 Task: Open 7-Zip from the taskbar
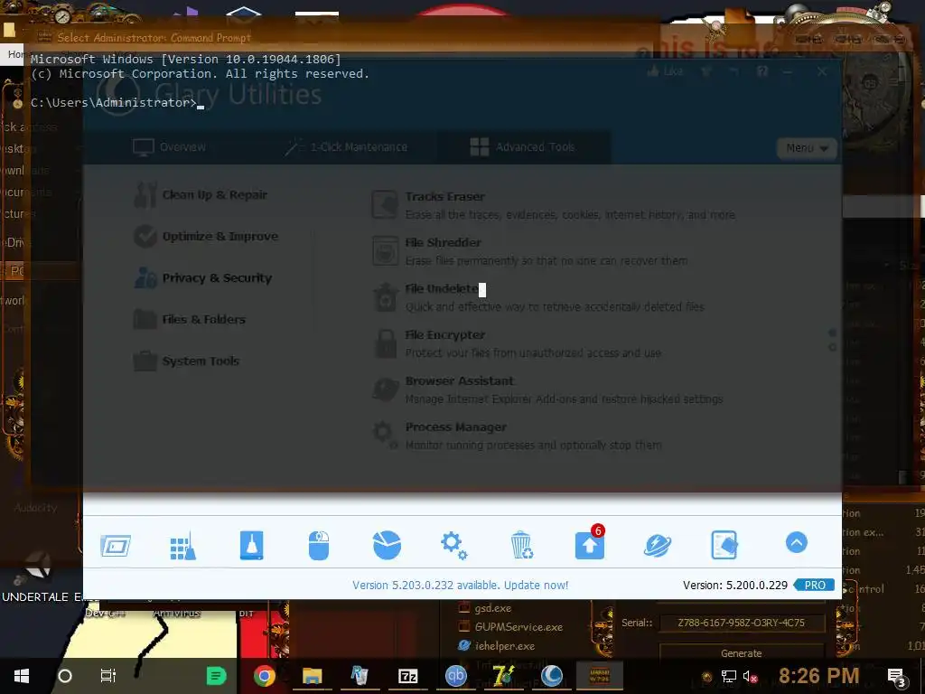tap(407, 676)
